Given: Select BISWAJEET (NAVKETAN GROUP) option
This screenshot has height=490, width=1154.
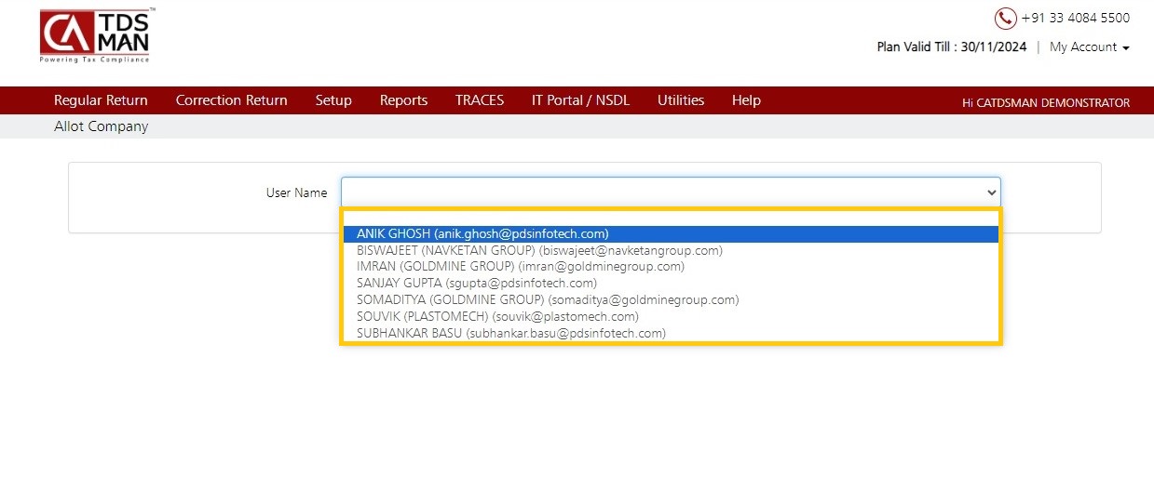Looking at the screenshot, I should point(671,250).
